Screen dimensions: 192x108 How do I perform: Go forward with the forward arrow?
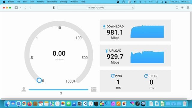tap(31, 7)
